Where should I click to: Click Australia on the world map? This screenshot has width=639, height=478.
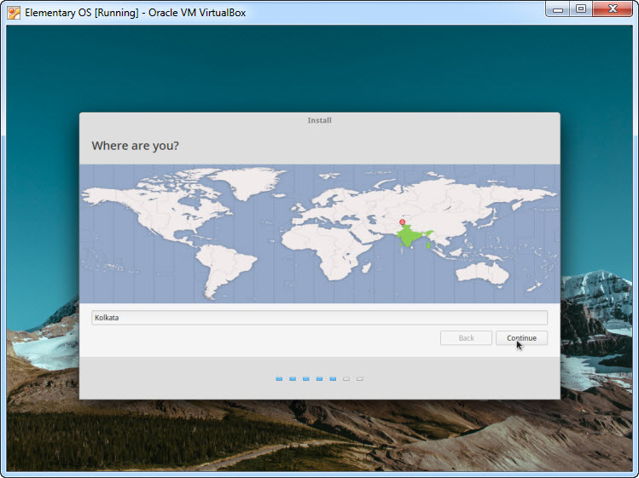click(x=482, y=273)
